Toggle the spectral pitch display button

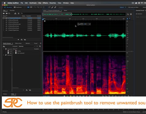coord(31,7)
